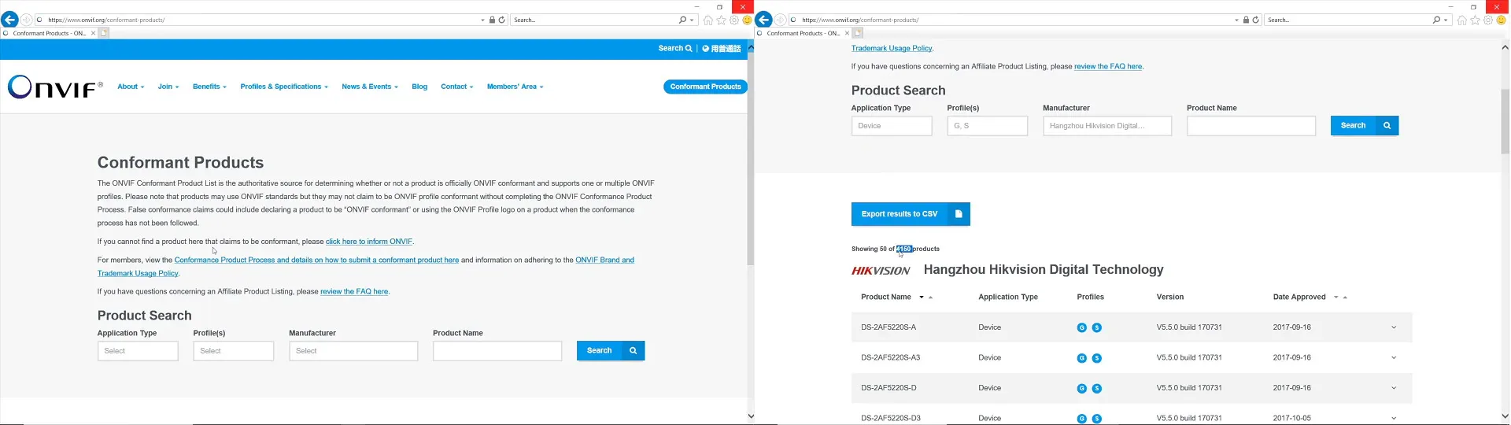Click the G profile icon for DS-2AF5220S-A
1511x425 pixels.
pyautogui.click(x=1082, y=327)
